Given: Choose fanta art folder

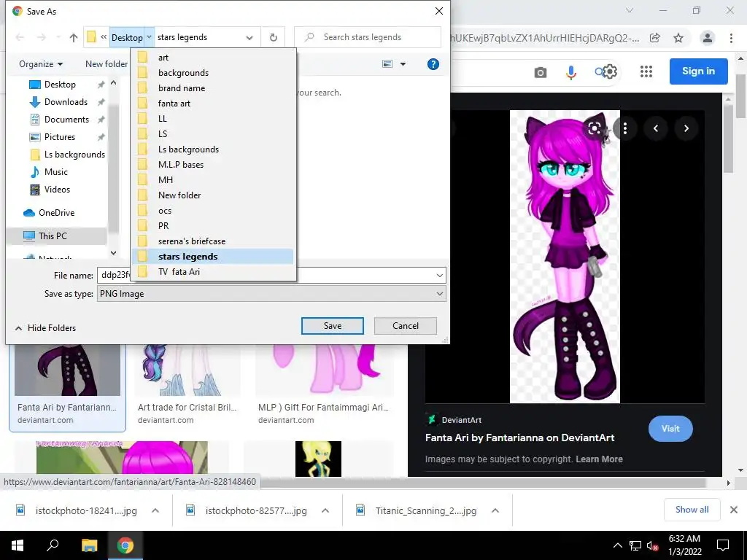Looking at the screenshot, I should click(213, 104).
